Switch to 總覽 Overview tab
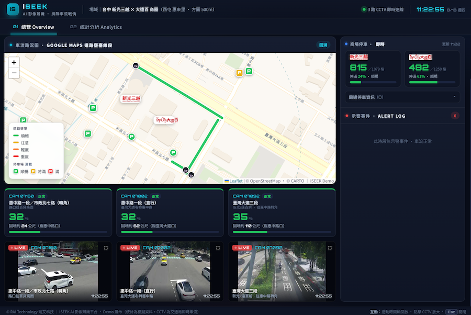This screenshot has height=315, width=471. (33, 27)
